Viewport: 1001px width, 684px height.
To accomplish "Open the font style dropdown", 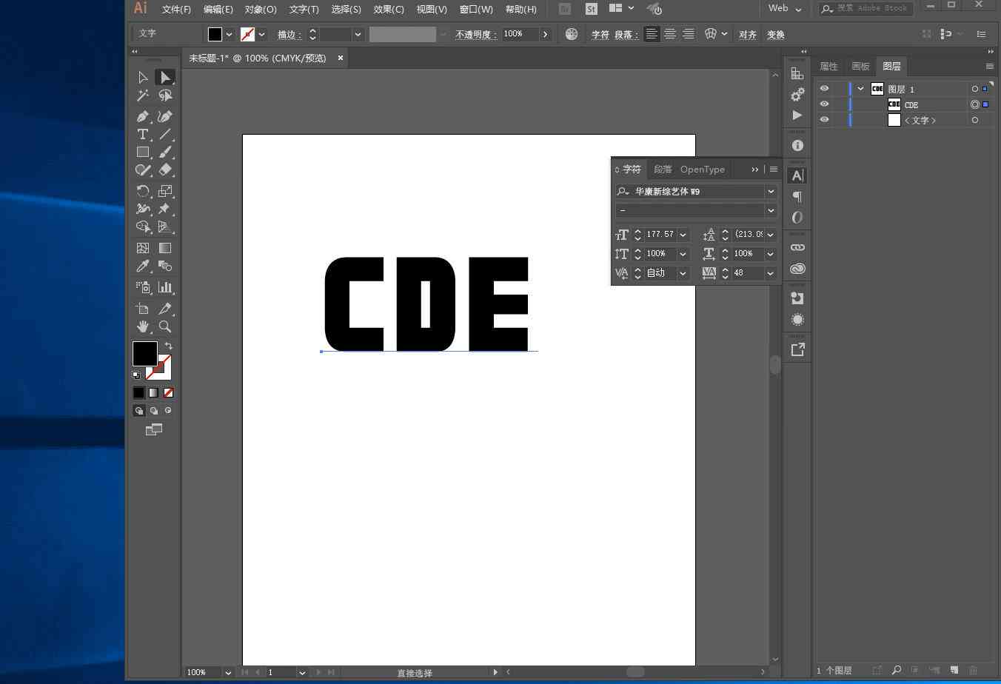I will coord(771,210).
